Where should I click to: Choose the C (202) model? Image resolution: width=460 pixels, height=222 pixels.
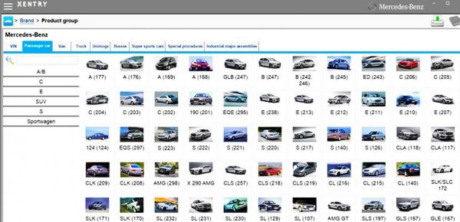click(x=166, y=99)
